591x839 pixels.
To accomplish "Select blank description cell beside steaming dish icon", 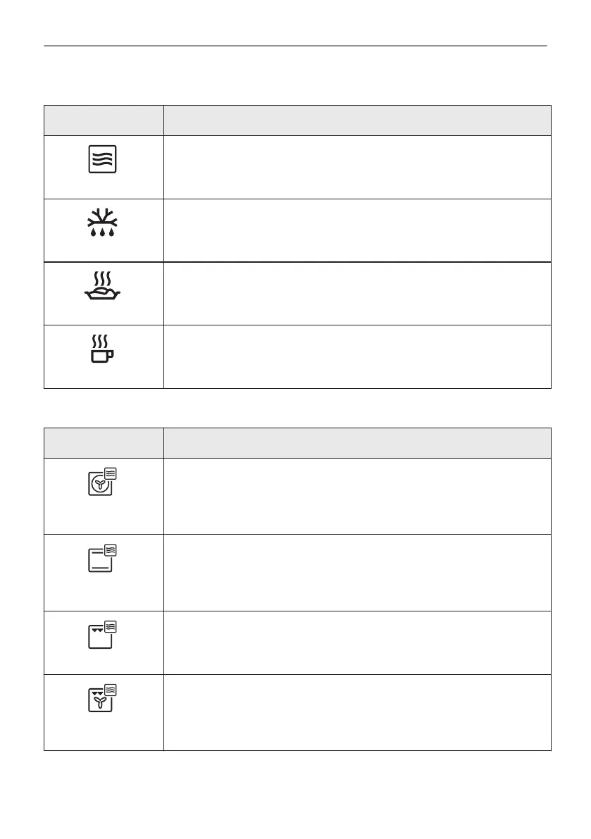I will [357, 293].
